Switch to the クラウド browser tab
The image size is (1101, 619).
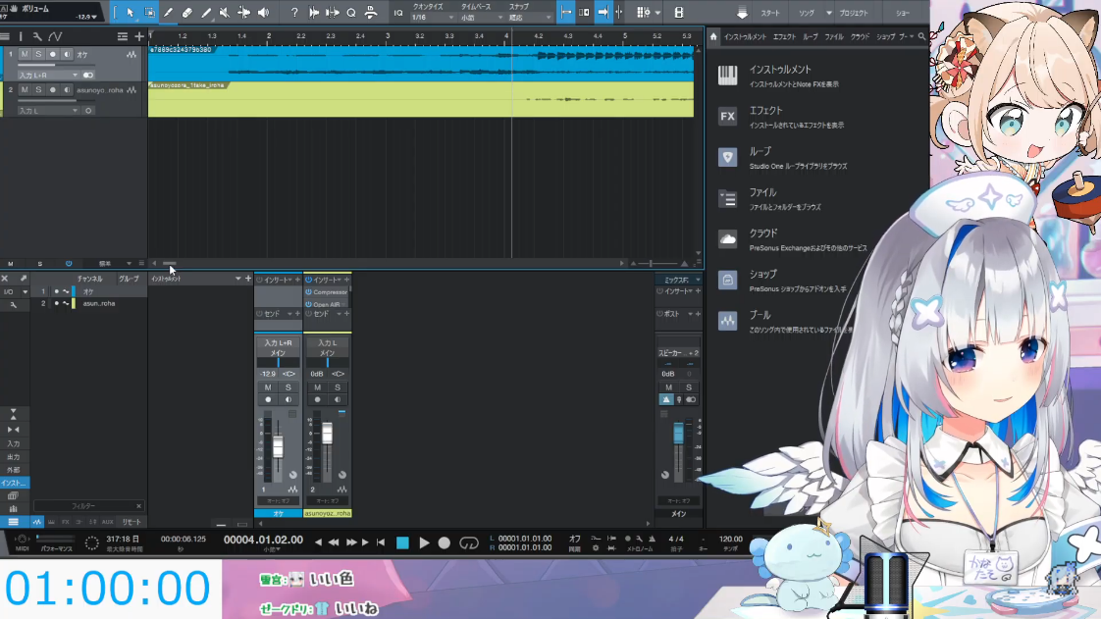pos(860,36)
